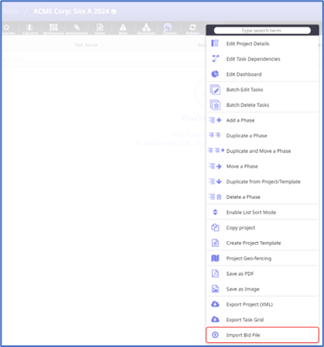Open the Attachments paperclip icon
Image resolution: width=324 pixels, height=347 pixels.
click(x=77, y=28)
